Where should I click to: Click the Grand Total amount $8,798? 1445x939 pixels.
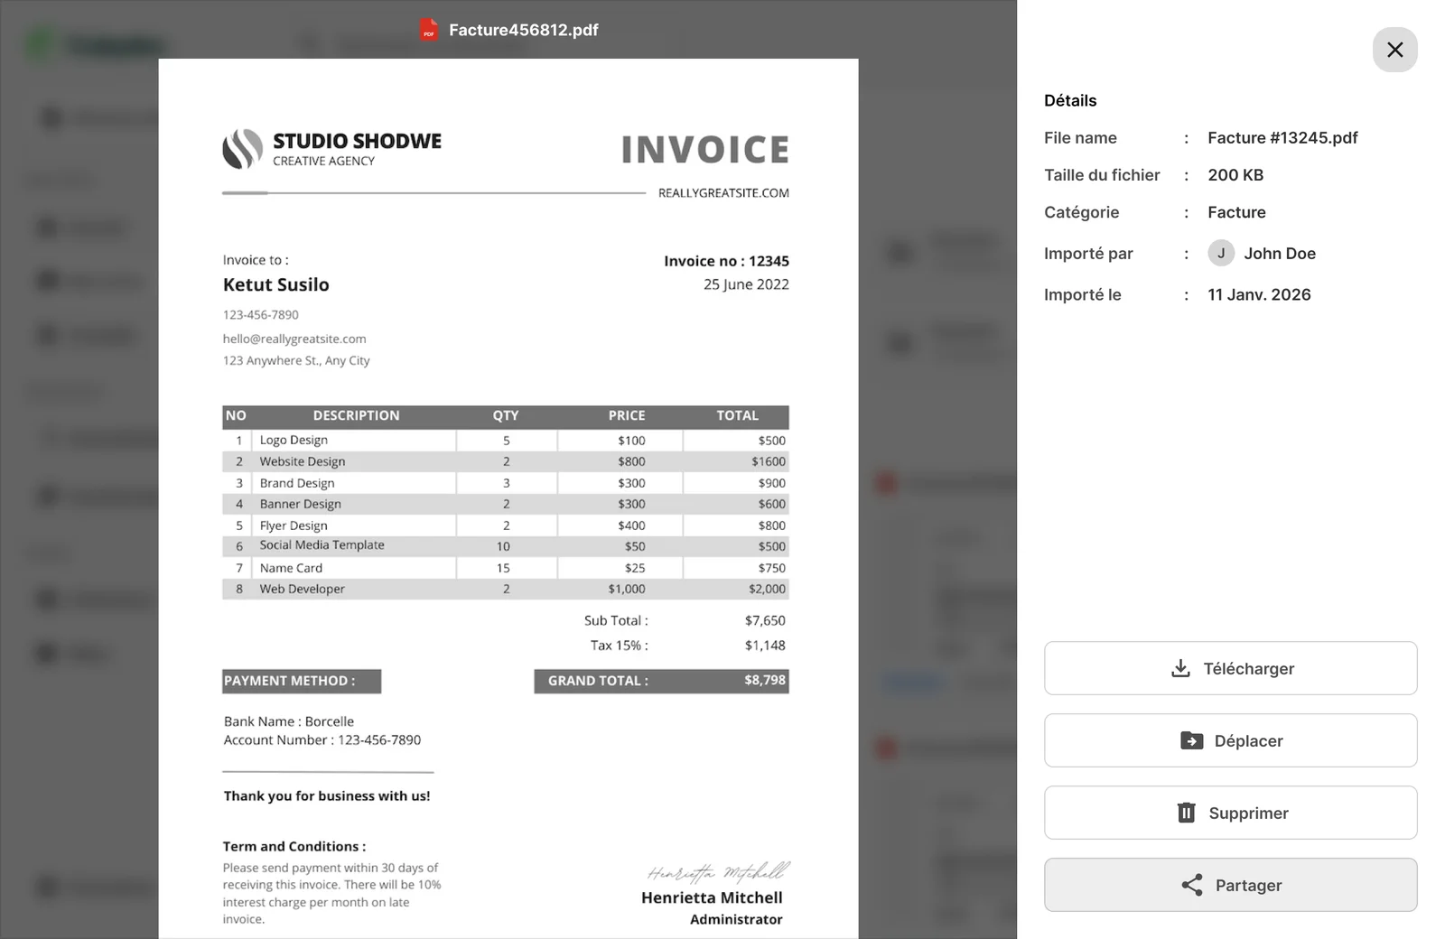tap(765, 680)
